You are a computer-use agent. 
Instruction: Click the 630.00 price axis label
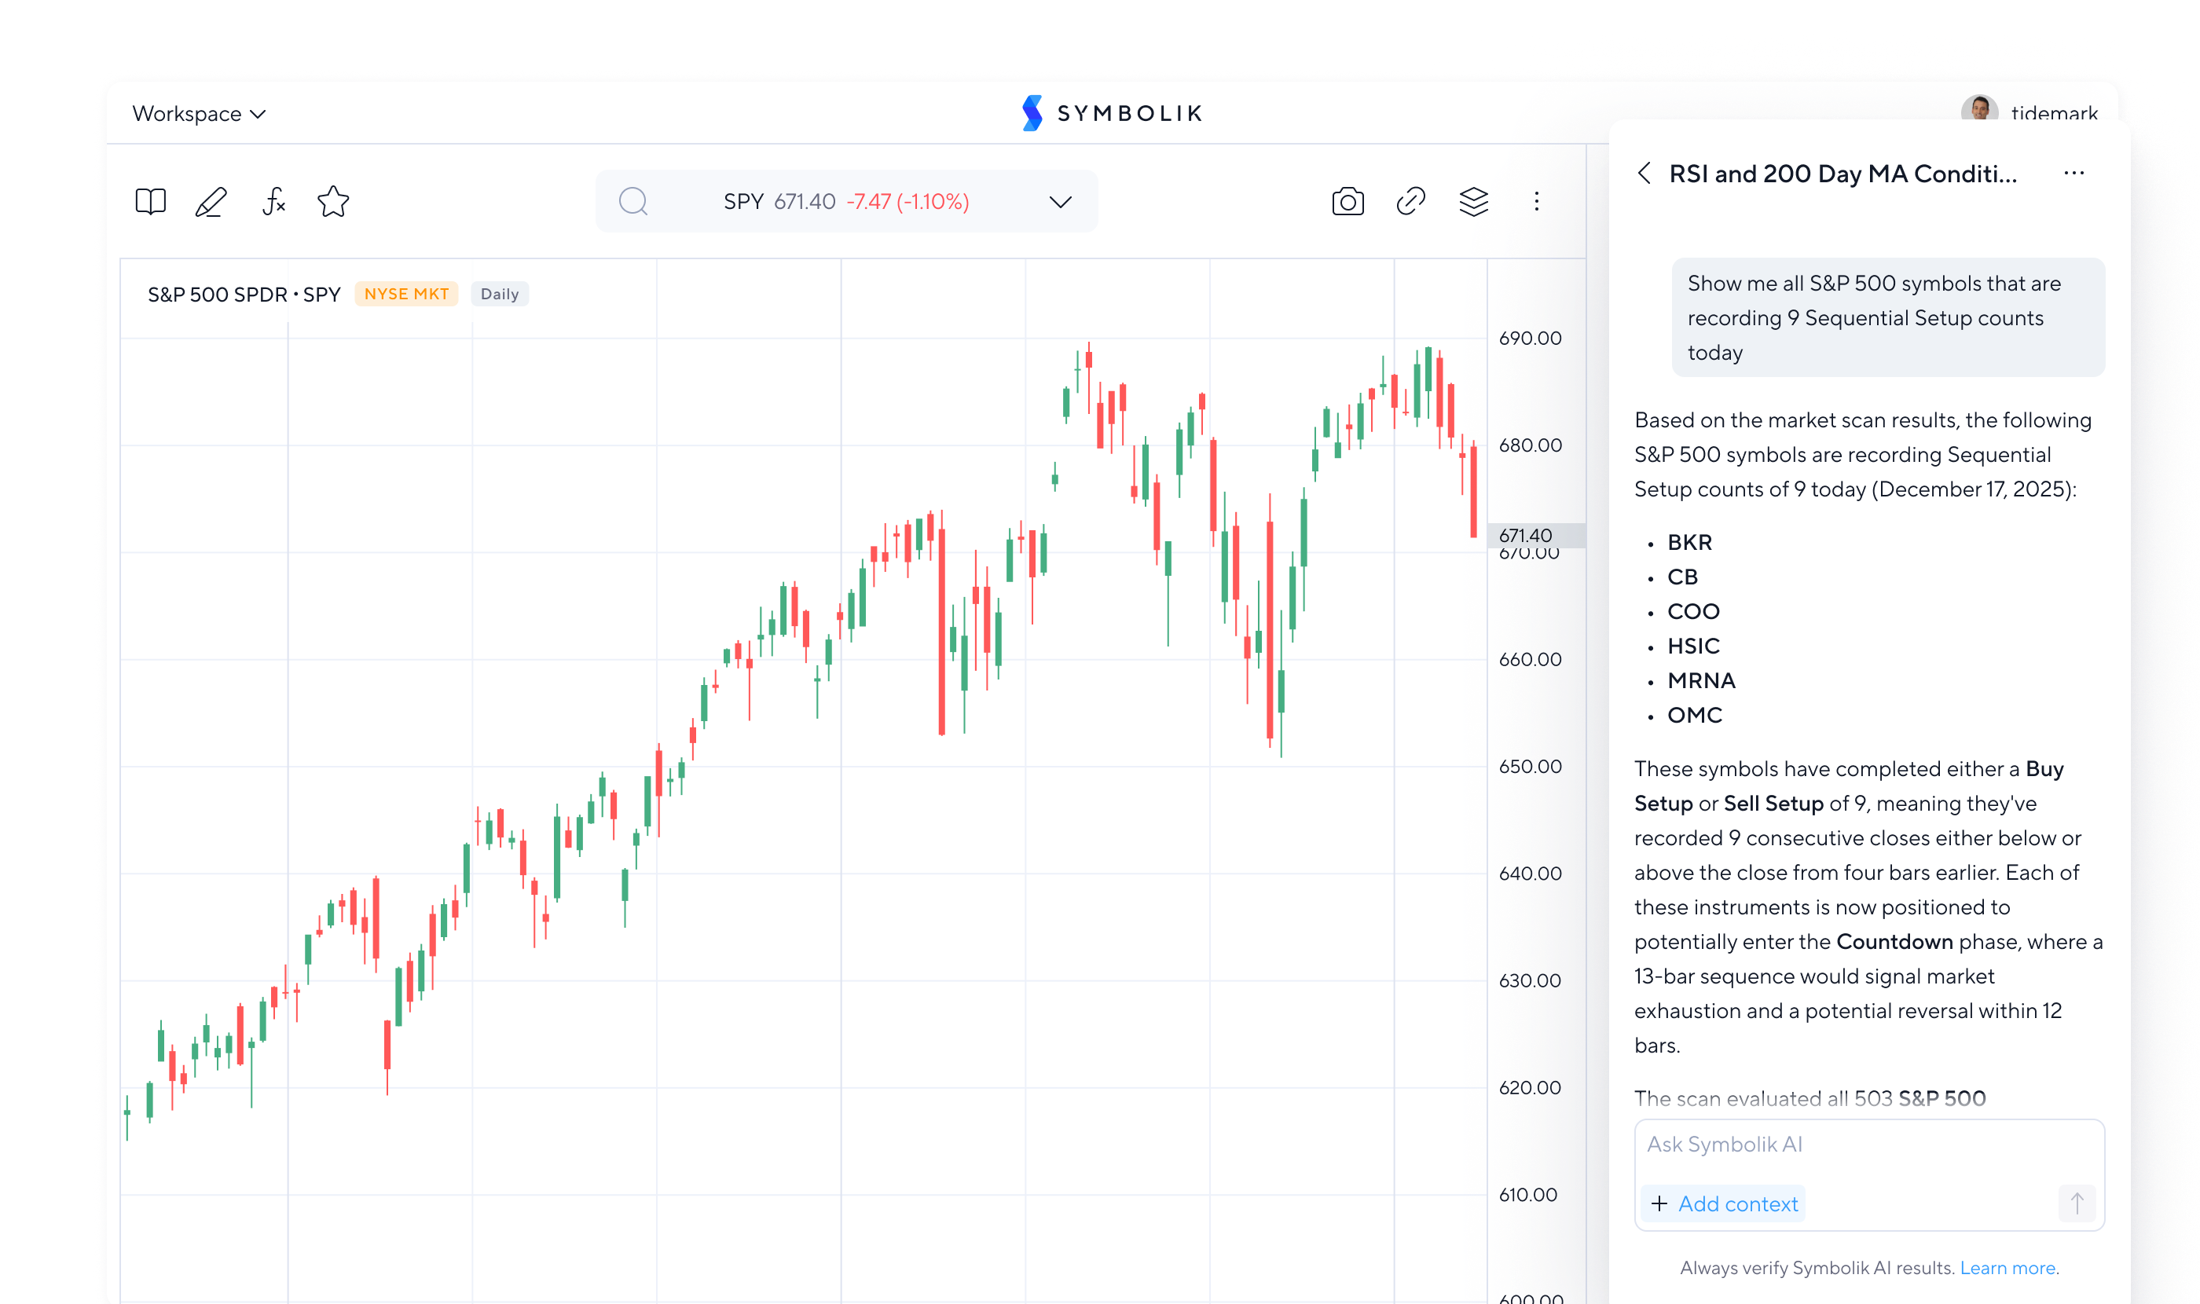click(x=1531, y=980)
